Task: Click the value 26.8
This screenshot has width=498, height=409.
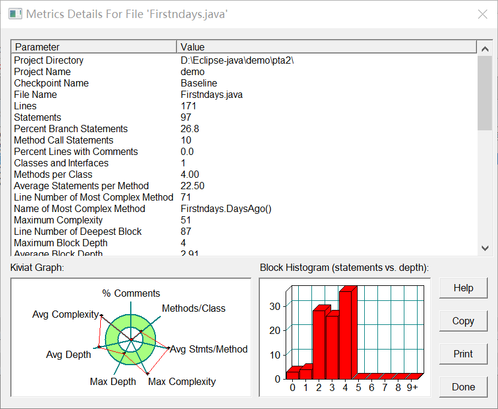Action: pos(190,129)
